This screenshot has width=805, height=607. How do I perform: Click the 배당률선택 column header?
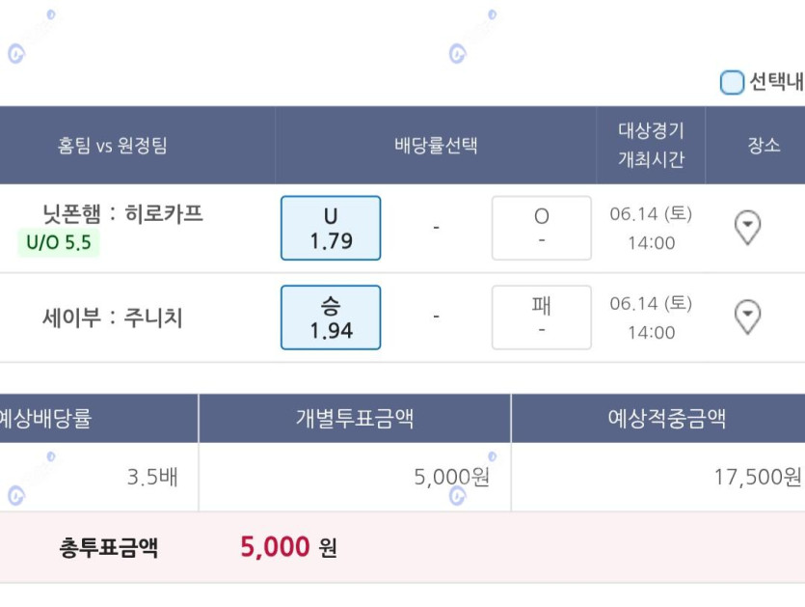(436, 146)
